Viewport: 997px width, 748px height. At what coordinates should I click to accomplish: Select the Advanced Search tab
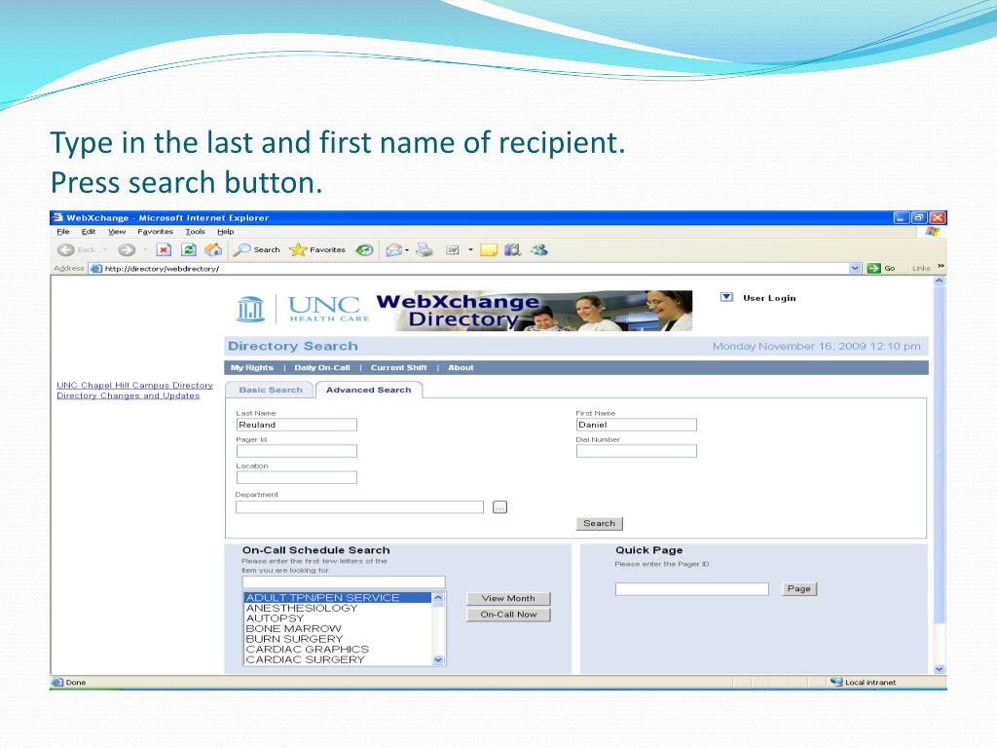[369, 390]
